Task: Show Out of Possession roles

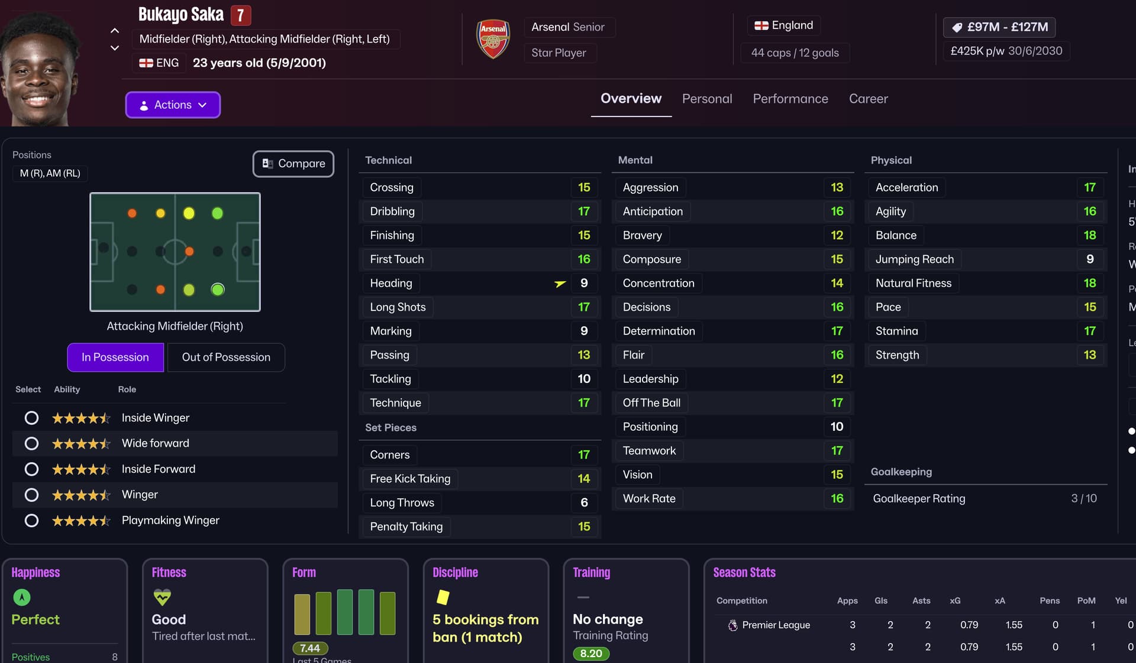Action: 226,357
